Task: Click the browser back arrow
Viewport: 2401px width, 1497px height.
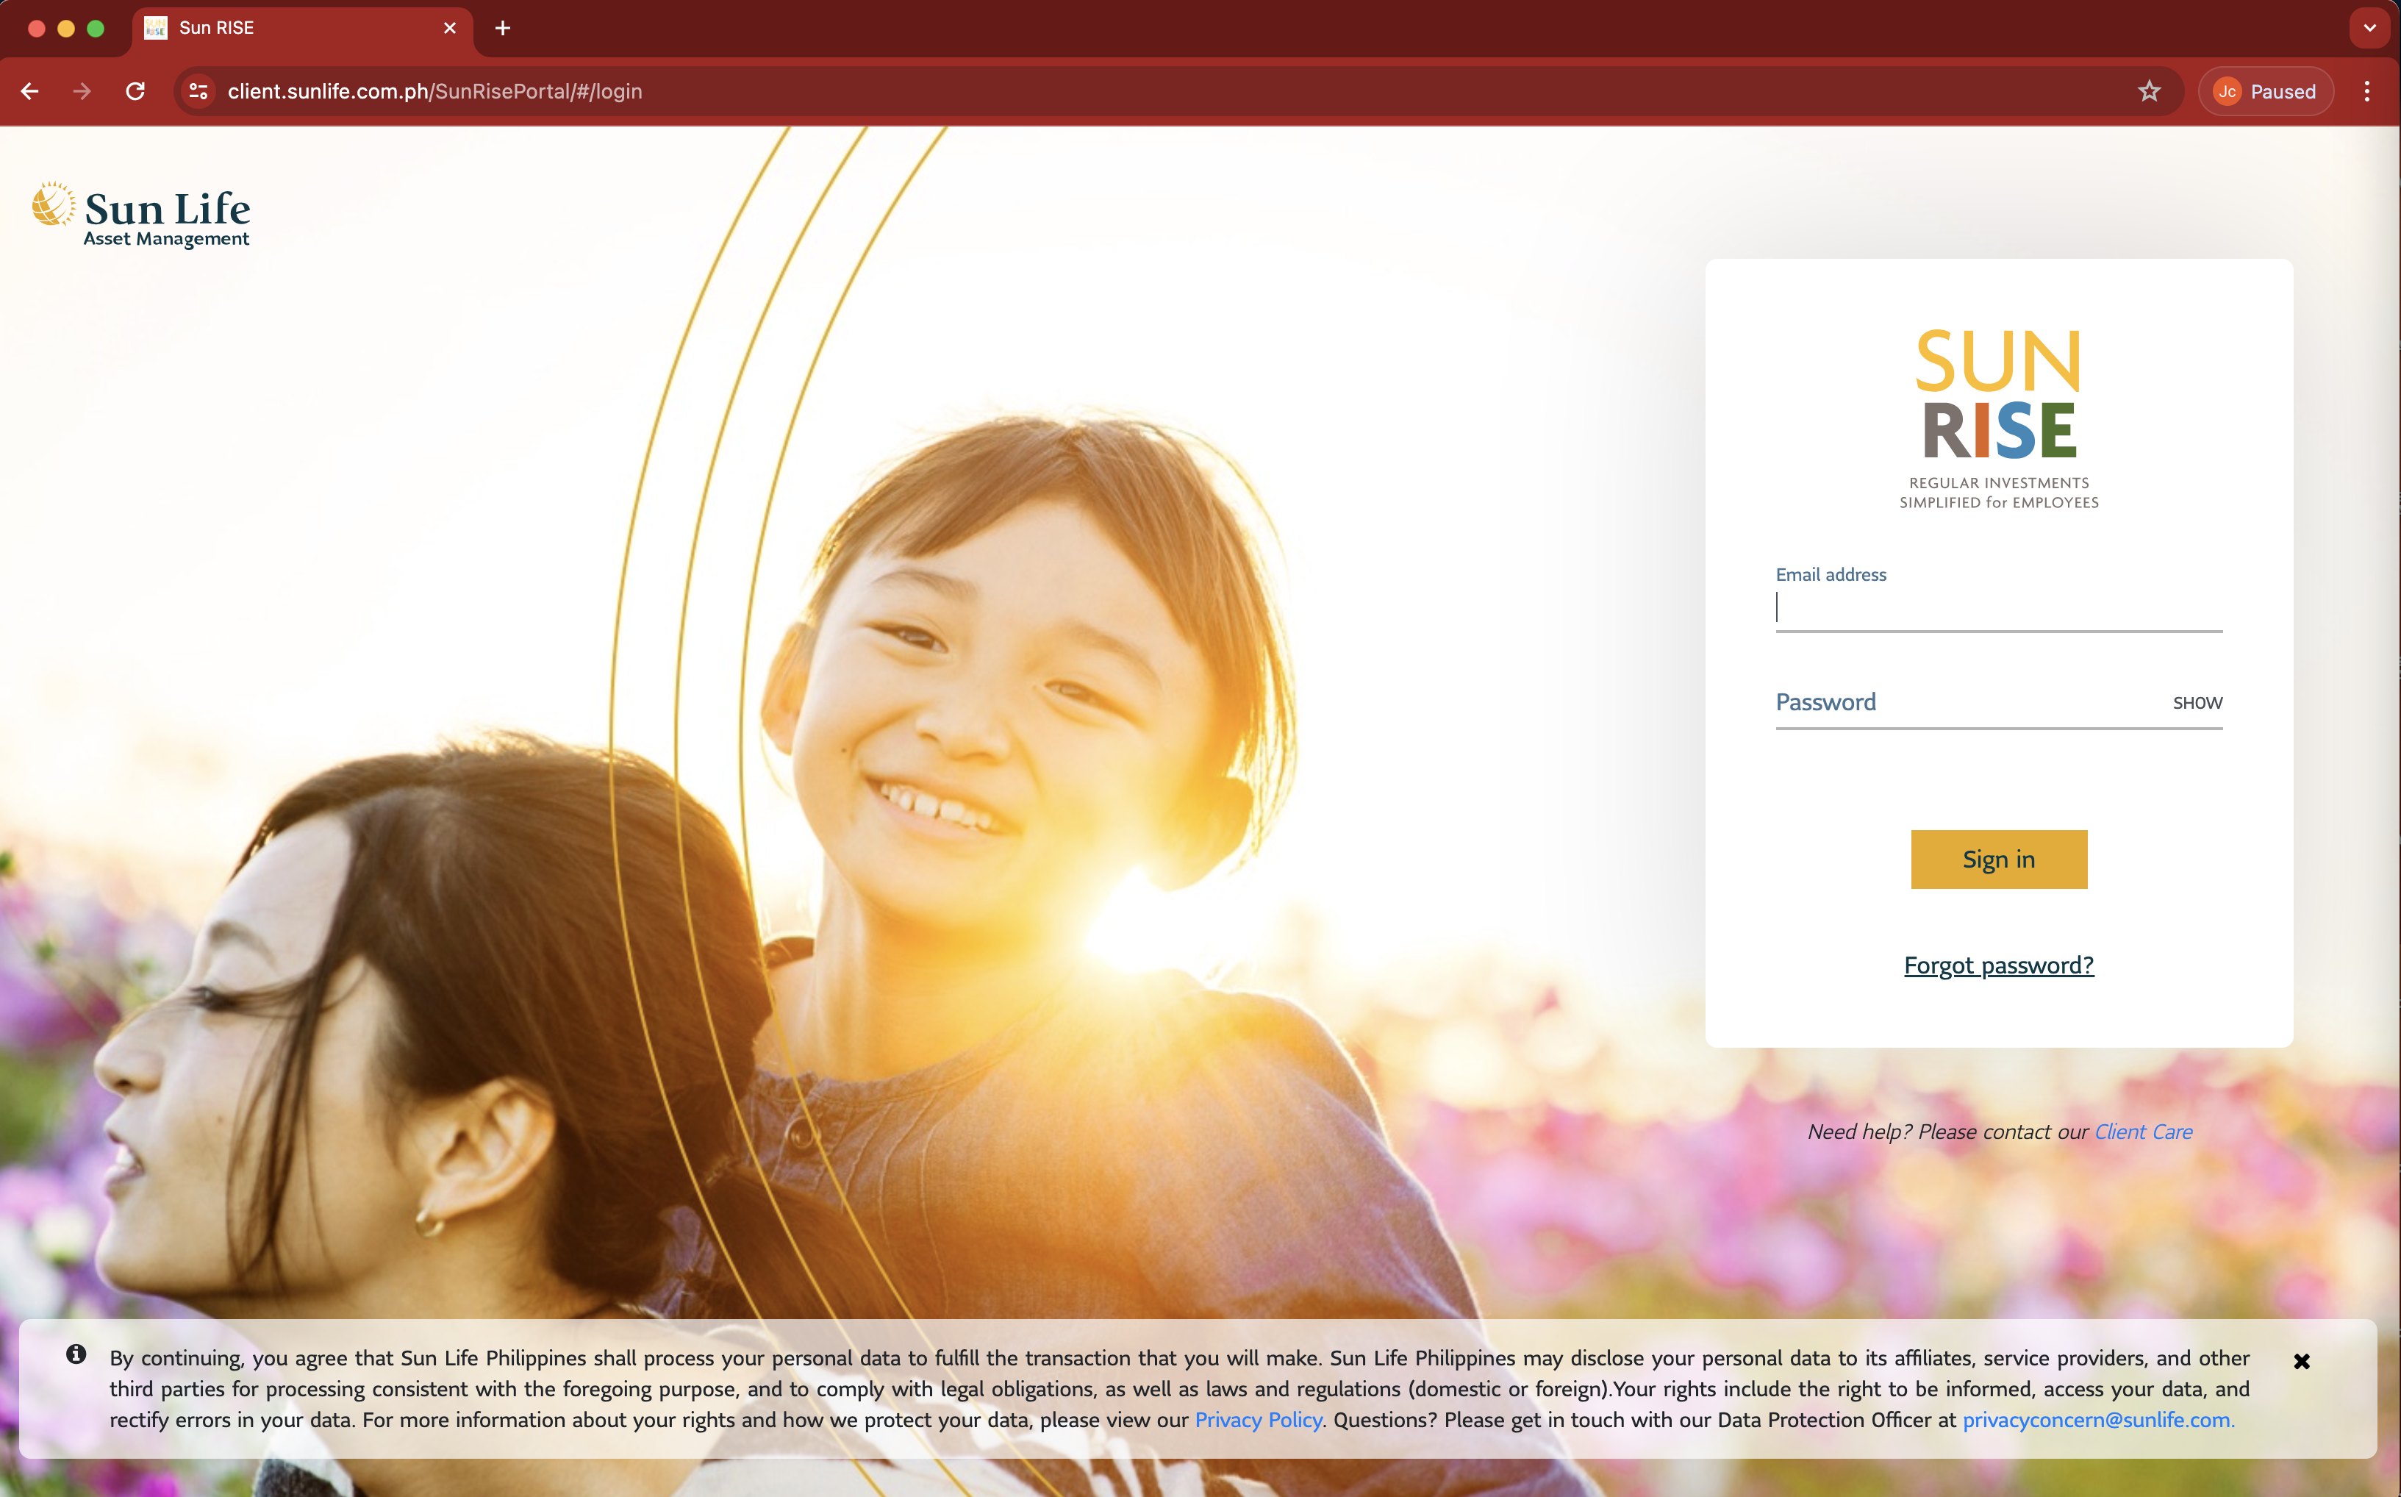Action: coord(29,91)
